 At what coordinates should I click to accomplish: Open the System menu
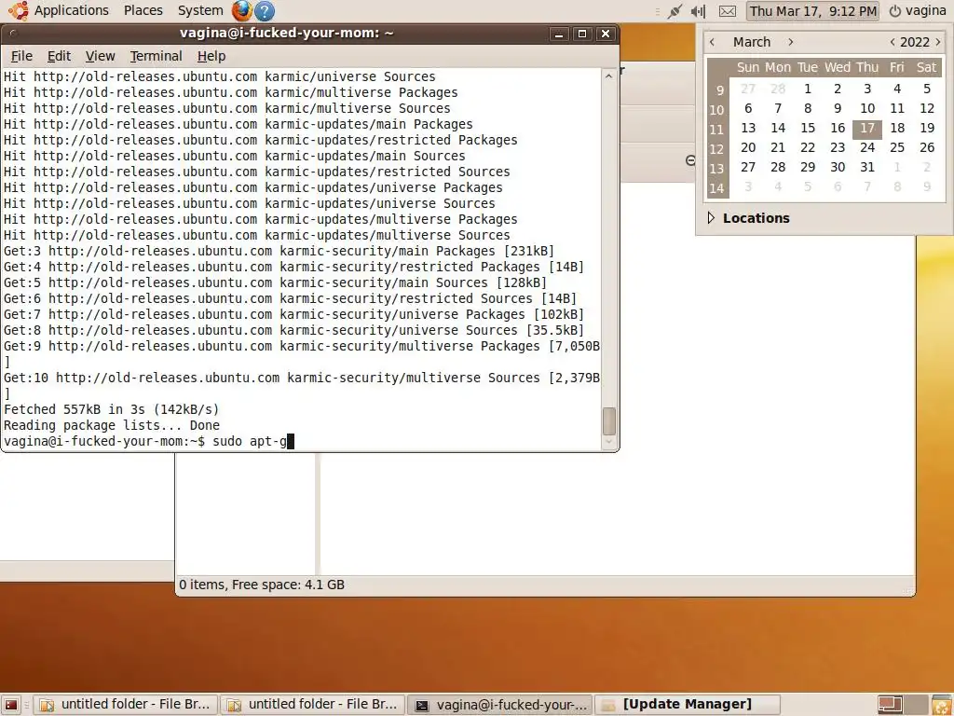click(200, 10)
